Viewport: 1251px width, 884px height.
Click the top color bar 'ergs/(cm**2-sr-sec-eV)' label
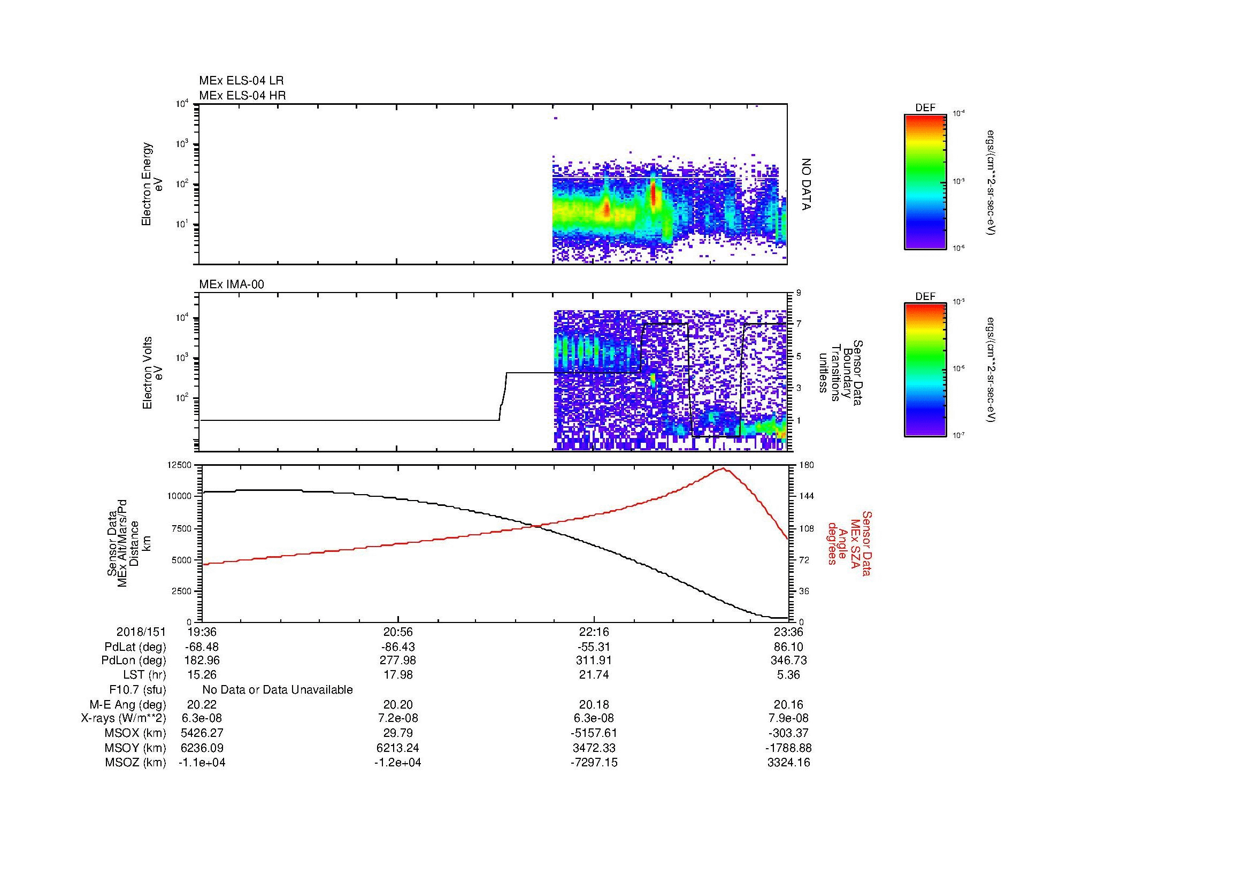pyautogui.click(x=991, y=182)
